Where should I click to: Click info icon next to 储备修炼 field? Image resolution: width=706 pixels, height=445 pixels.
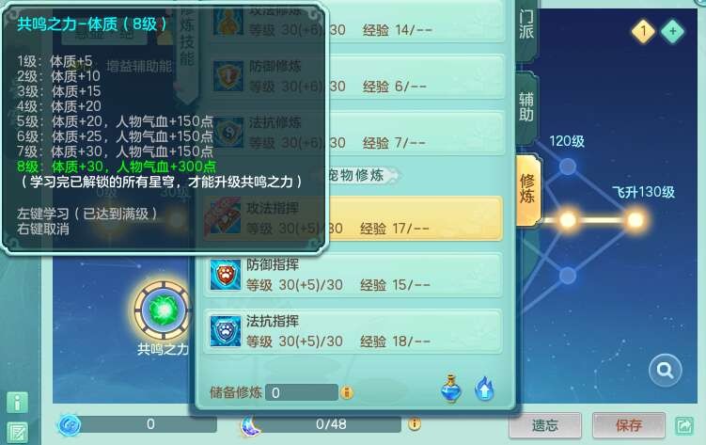point(347,392)
